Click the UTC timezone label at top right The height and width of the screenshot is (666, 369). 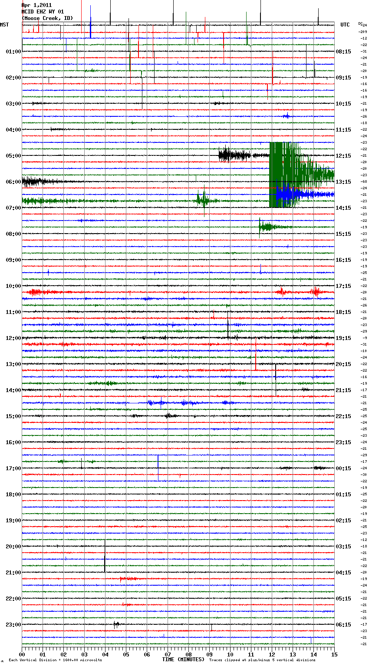click(345, 25)
